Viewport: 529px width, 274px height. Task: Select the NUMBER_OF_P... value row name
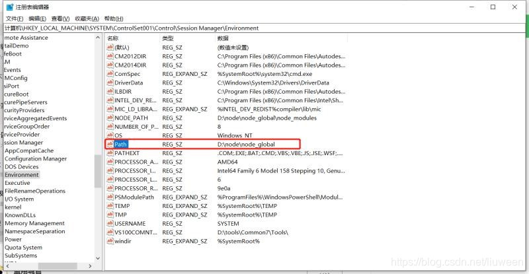coord(136,126)
